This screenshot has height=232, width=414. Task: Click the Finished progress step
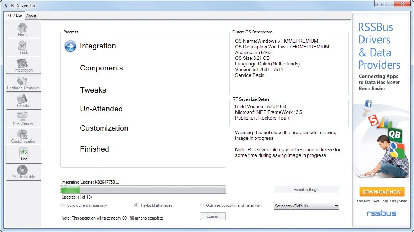coord(95,149)
